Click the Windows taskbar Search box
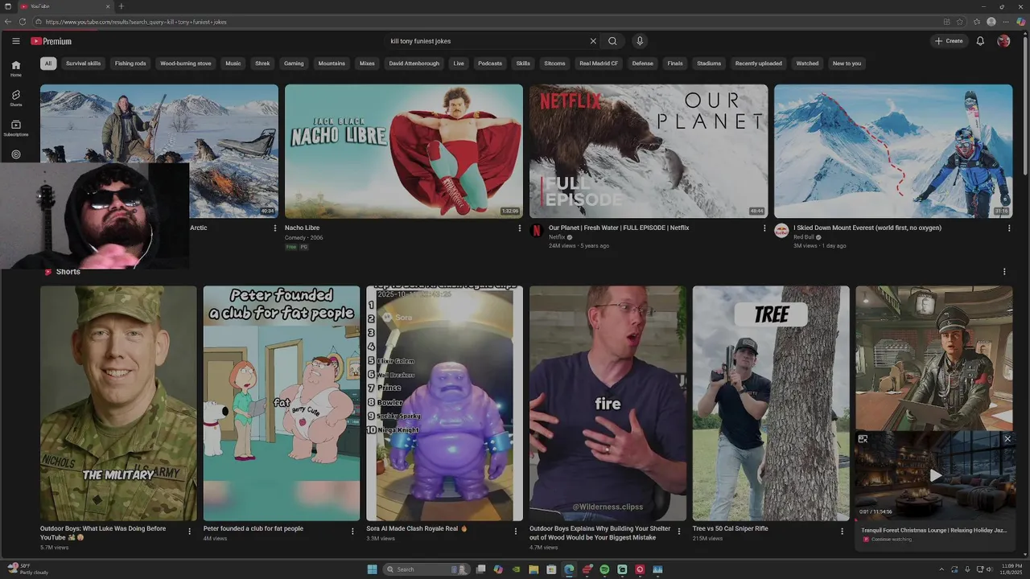Image resolution: width=1030 pixels, height=579 pixels. click(426, 569)
